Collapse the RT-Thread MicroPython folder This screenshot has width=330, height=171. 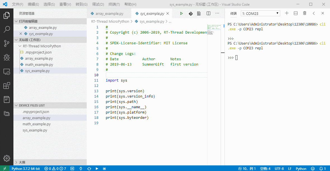(x=42, y=46)
